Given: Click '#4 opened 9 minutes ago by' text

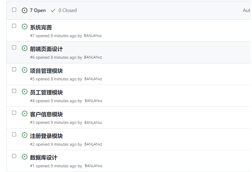Looking at the screenshot, I should point(56,101).
